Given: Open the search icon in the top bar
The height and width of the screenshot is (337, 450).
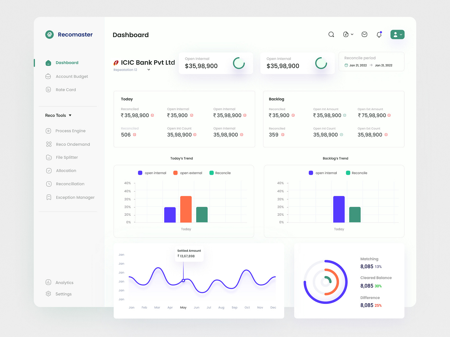Looking at the screenshot, I should click(331, 34).
